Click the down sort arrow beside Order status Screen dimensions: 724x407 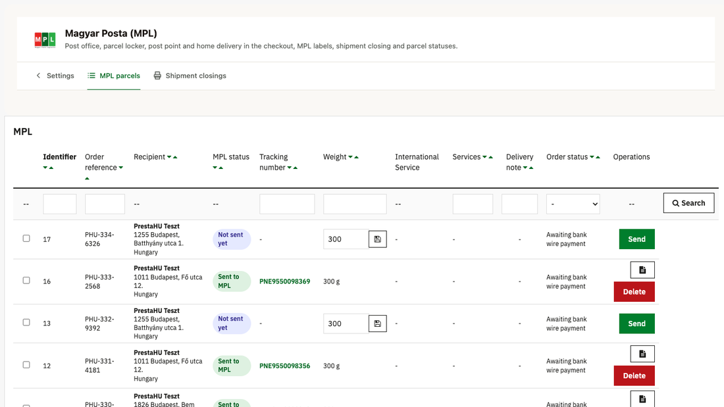[x=592, y=157]
